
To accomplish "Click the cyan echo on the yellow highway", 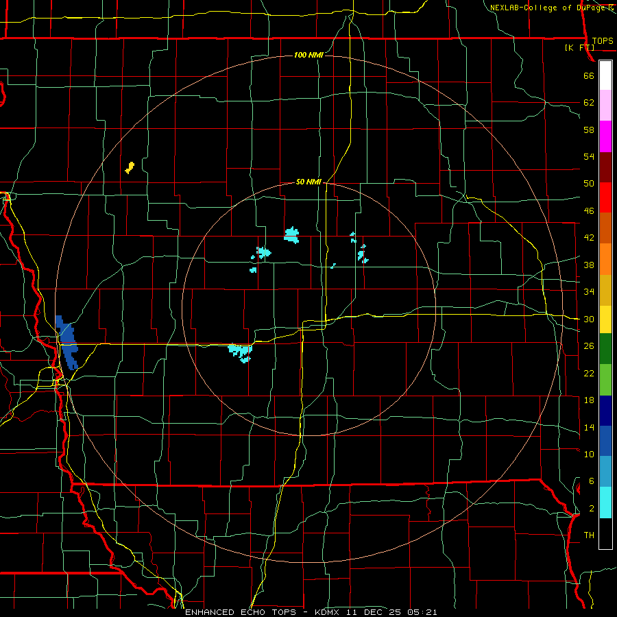I will point(240,352).
